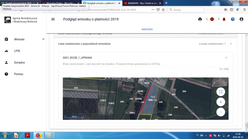Open Adobe Reader from taskbar

pyautogui.click(x=27, y=135)
